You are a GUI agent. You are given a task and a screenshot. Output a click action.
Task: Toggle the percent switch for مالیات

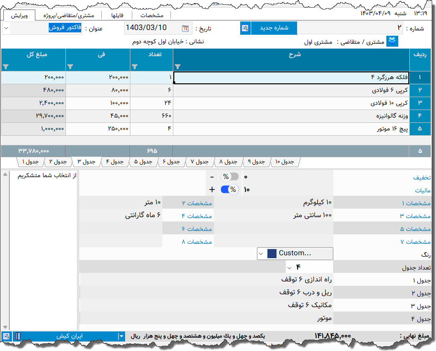[229, 189]
